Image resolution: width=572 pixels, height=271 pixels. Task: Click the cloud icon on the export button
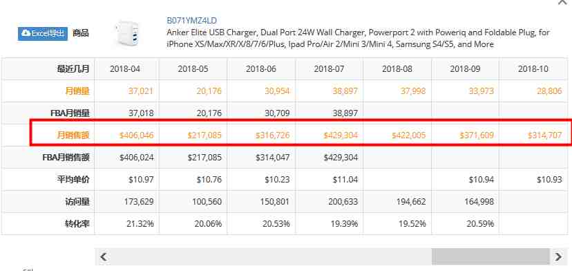point(26,33)
